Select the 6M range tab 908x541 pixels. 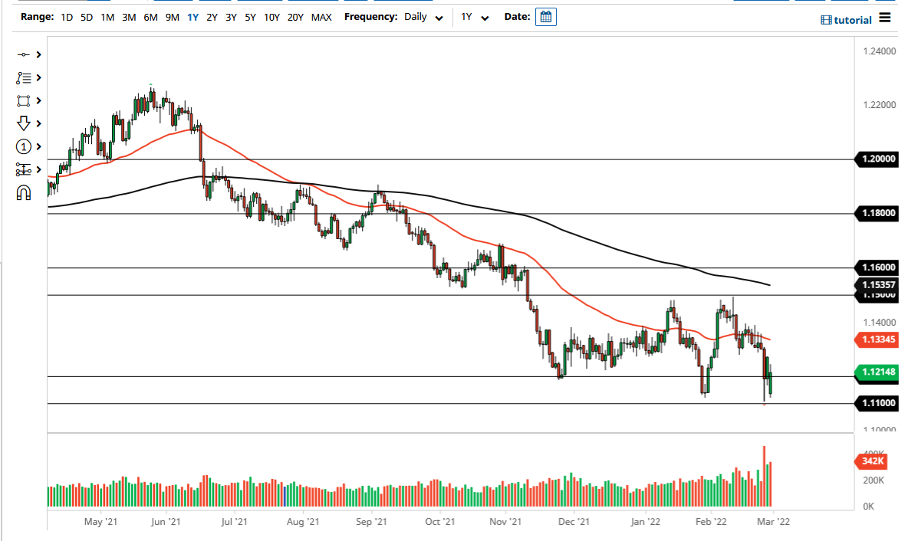(152, 16)
